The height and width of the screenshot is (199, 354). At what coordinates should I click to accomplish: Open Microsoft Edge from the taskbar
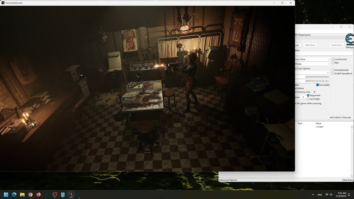pos(14,195)
